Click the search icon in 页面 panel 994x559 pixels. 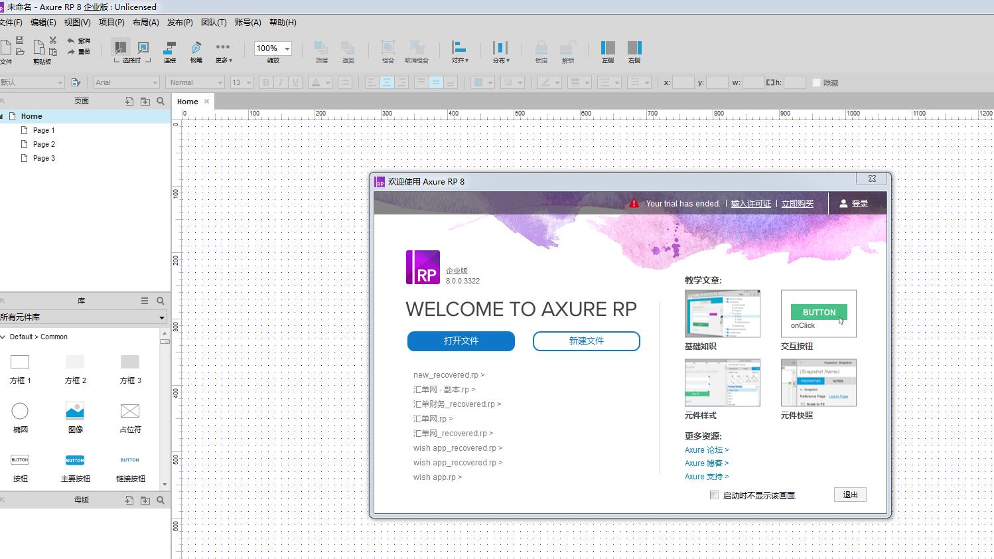[x=161, y=101]
